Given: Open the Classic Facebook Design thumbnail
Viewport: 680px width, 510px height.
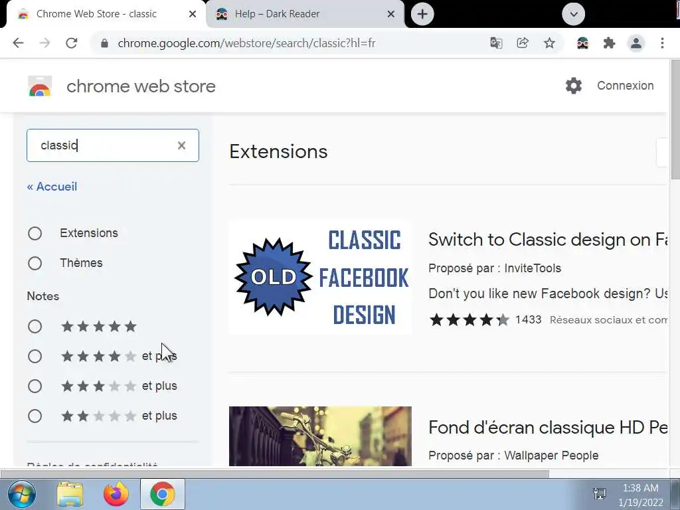Looking at the screenshot, I should coord(320,277).
